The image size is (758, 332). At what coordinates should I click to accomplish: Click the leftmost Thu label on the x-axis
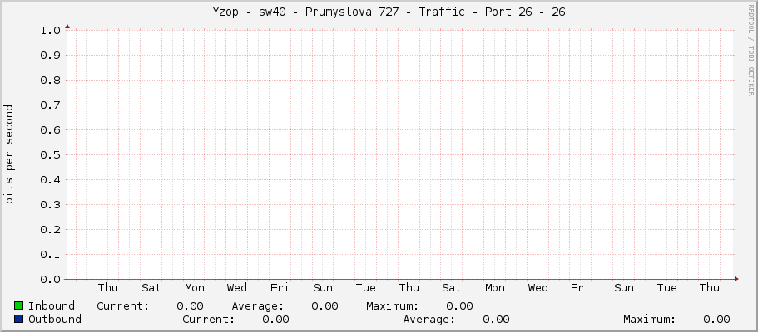pyautogui.click(x=108, y=288)
